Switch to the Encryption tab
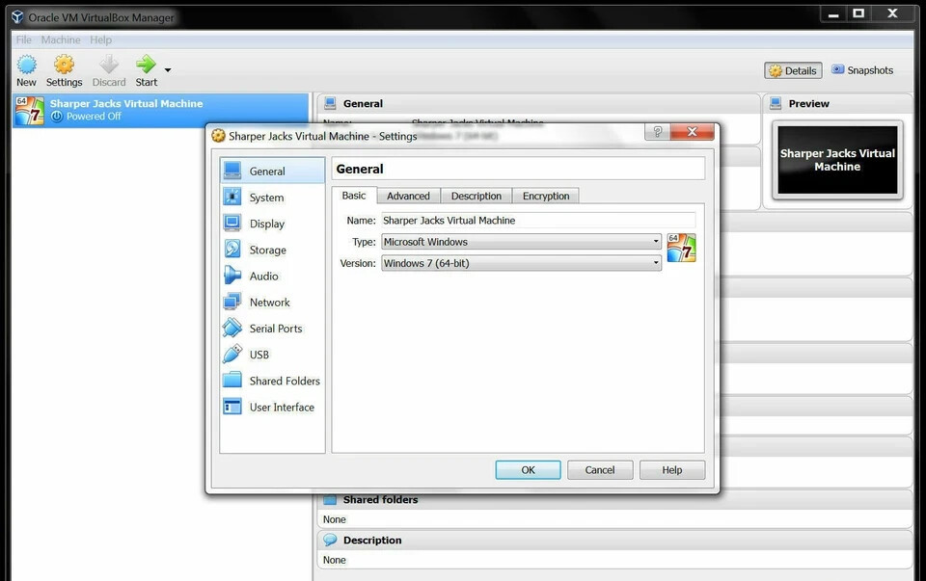 point(546,196)
